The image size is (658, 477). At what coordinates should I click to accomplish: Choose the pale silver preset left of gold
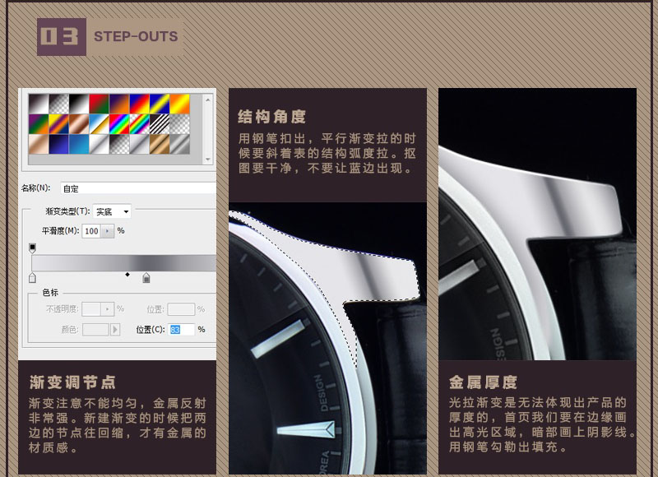pos(139,144)
